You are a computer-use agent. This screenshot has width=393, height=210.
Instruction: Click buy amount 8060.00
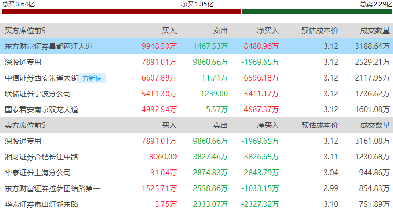pos(163,157)
